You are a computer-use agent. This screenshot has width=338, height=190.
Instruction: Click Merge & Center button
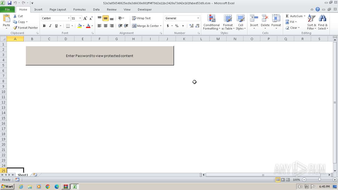pyautogui.click(x=145, y=26)
